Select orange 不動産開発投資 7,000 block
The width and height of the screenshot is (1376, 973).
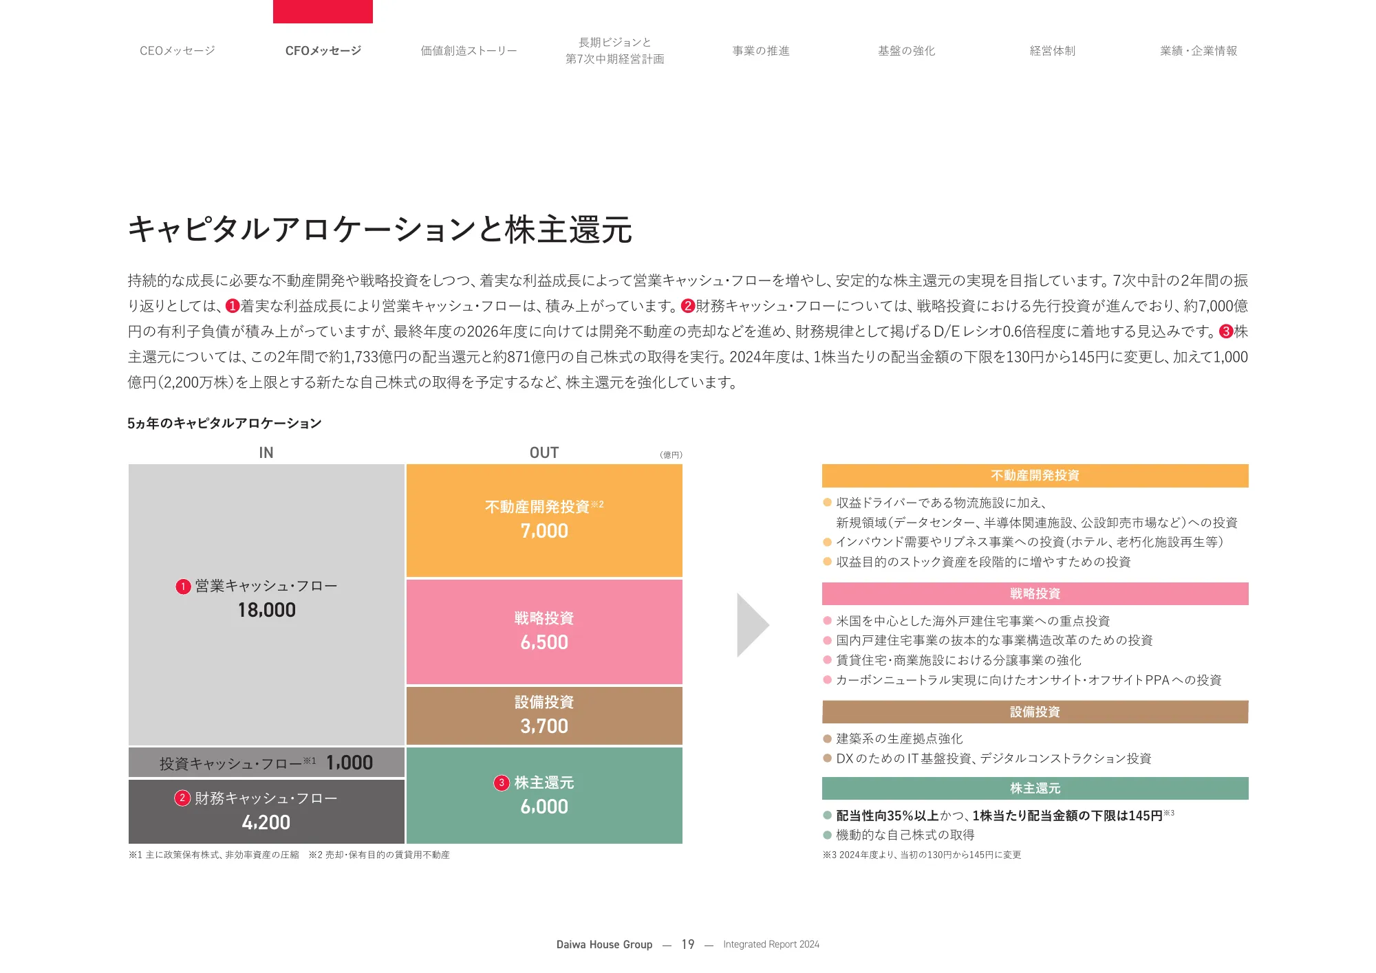click(544, 521)
